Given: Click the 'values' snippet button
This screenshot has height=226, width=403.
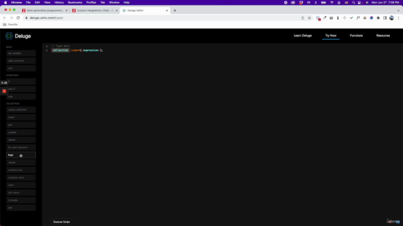Looking at the screenshot, I should (x=21, y=163).
